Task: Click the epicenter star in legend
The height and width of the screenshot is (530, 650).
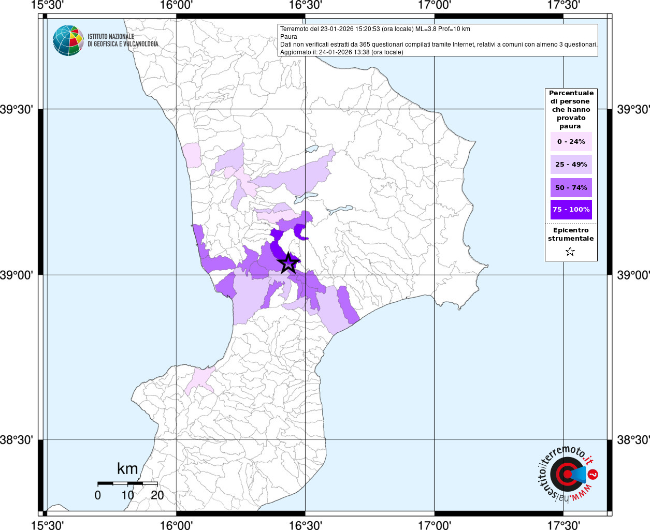Action: pos(570,252)
